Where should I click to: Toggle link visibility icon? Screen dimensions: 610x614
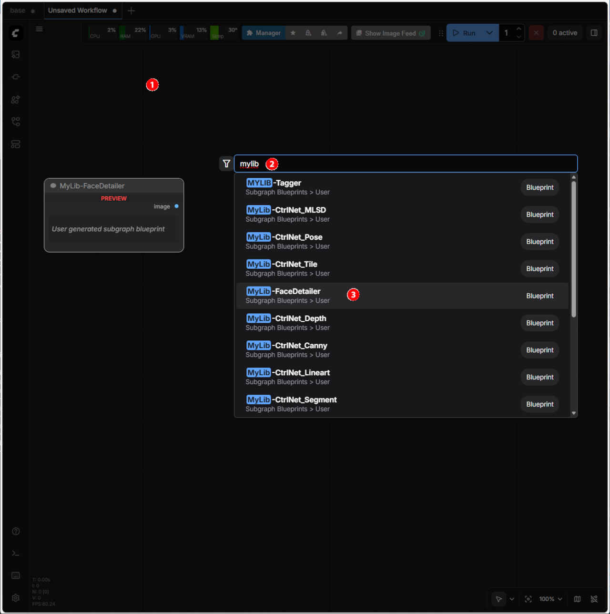[x=594, y=599]
